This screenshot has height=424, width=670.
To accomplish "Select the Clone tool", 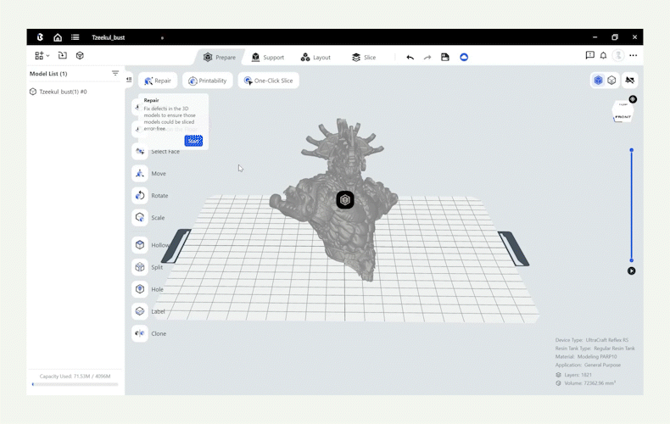I will coord(140,333).
